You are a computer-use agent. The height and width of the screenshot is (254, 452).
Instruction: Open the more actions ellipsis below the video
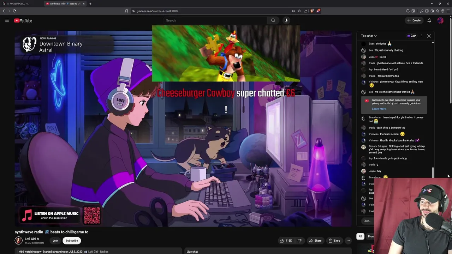click(348, 241)
